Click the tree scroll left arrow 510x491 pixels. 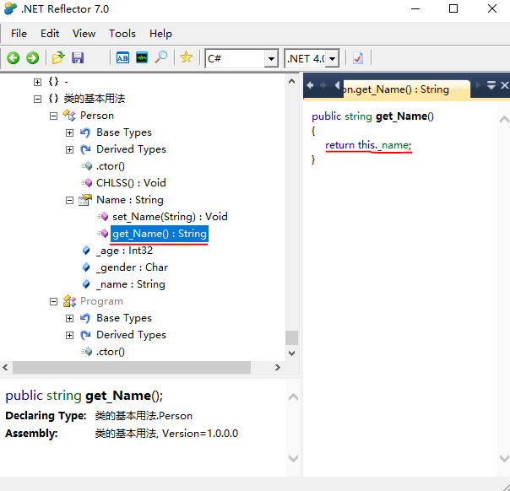point(5,367)
